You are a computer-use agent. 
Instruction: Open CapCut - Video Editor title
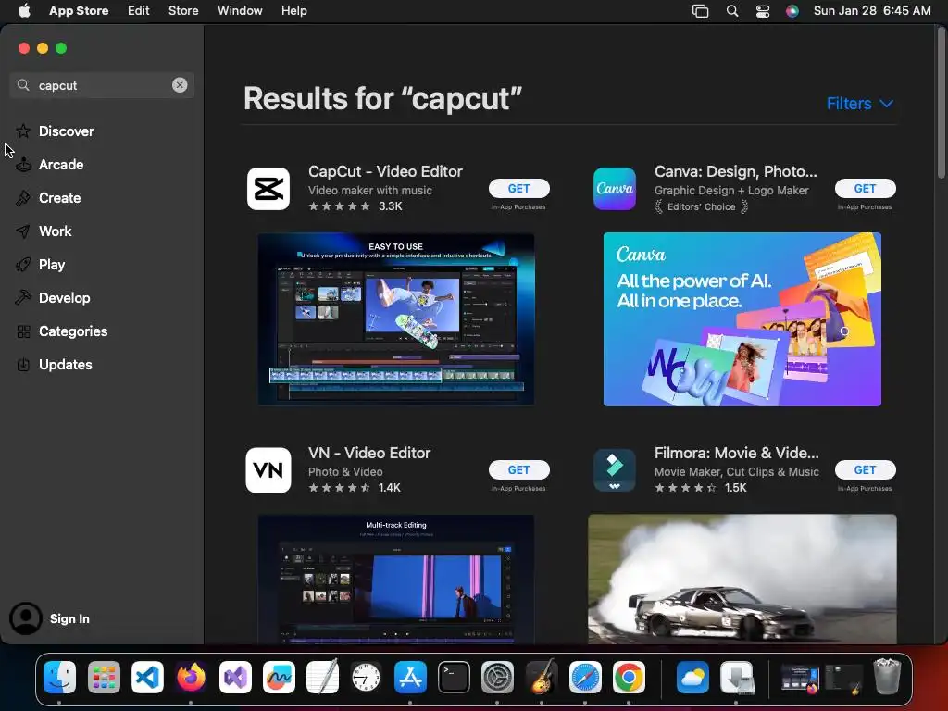(x=385, y=171)
